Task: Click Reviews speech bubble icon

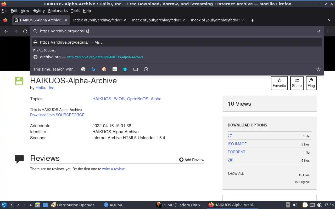Action: (19, 159)
